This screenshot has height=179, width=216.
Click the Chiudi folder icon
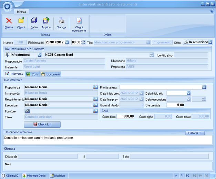(21, 21)
